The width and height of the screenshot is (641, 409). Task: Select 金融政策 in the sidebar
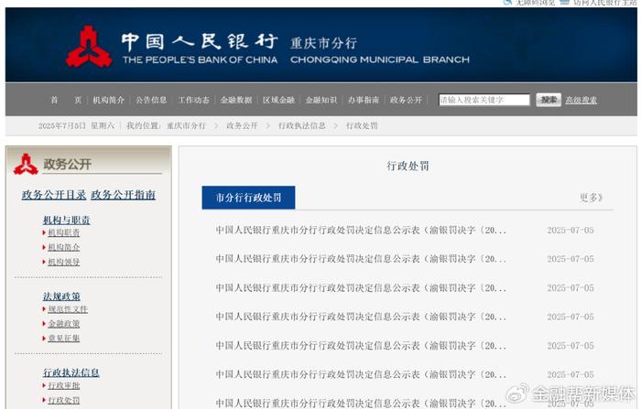tap(64, 324)
